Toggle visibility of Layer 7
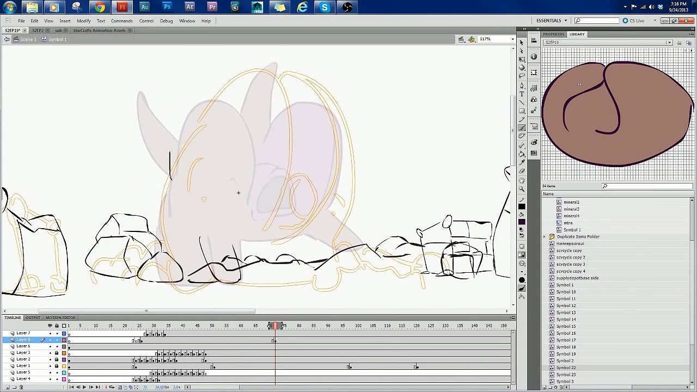The width and height of the screenshot is (697, 392). [50, 333]
